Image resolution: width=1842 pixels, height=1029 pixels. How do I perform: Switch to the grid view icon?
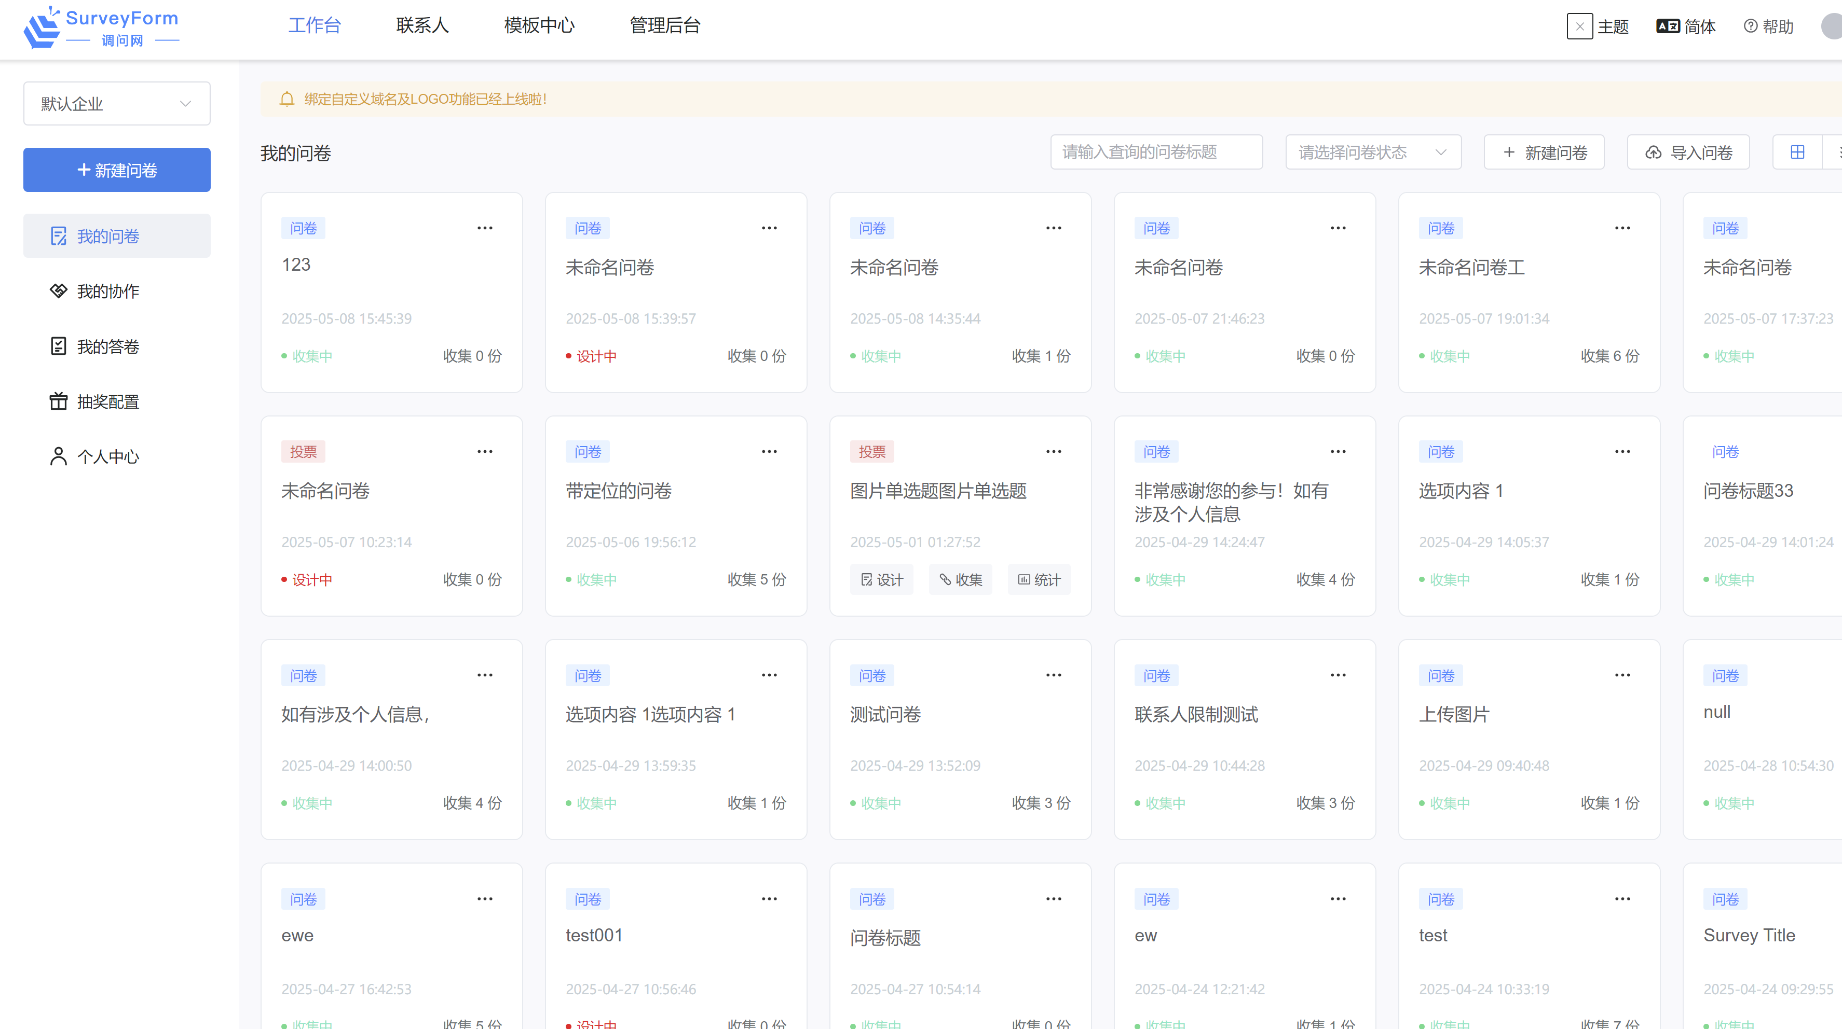tap(1797, 152)
